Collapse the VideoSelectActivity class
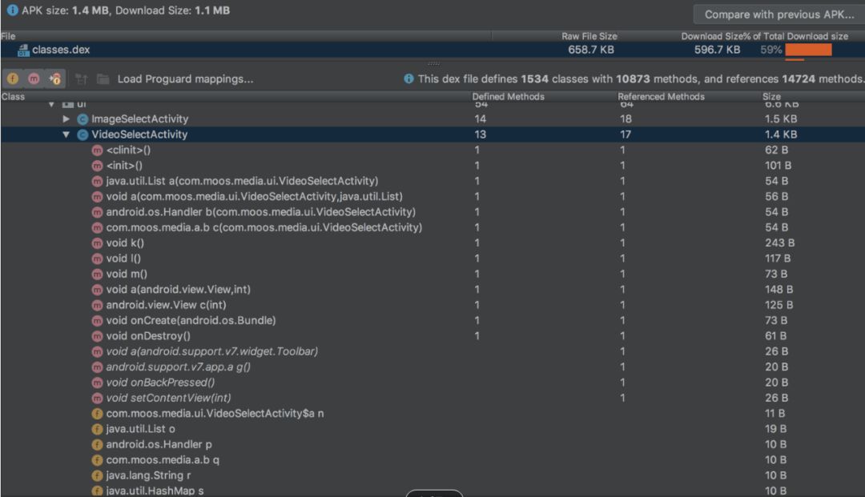Screen dimensions: 865x497 pyautogui.click(x=66, y=134)
